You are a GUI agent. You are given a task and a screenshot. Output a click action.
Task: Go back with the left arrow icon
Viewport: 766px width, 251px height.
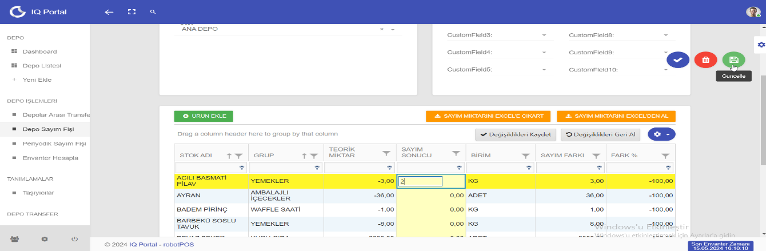tap(109, 11)
